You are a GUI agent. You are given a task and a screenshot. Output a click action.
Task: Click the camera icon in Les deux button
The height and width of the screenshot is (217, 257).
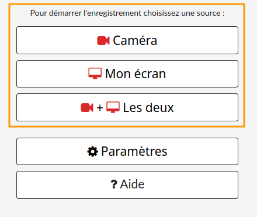87,107
